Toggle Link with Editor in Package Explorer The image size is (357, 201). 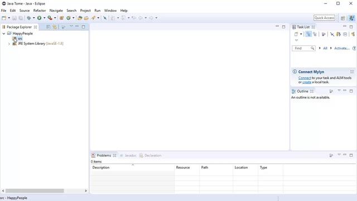click(x=55, y=27)
